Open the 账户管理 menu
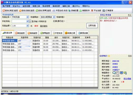The image size is (133, 95). (6, 6)
